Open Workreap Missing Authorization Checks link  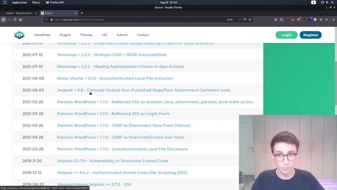tap(120, 67)
